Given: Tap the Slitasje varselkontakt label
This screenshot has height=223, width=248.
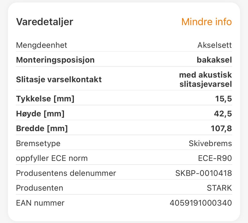Looking at the screenshot, I should (59, 79).
